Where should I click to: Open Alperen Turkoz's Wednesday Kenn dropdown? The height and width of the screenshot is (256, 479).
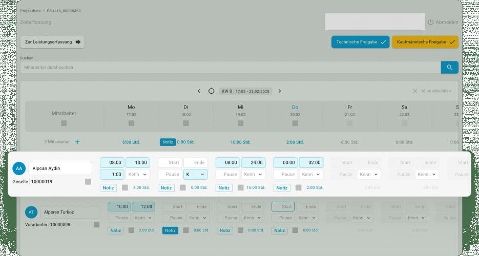click(x=253, y=218)
